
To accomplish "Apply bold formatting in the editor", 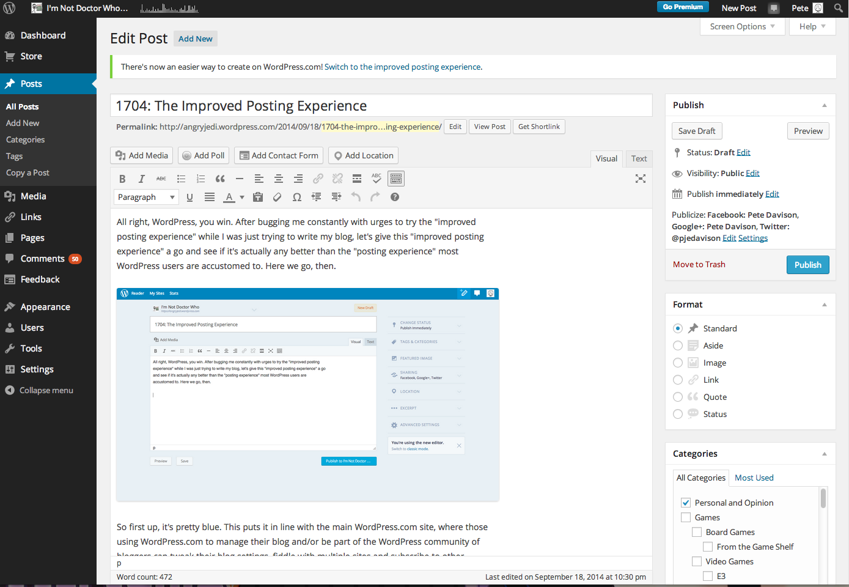I will click(x=122, y=178).
